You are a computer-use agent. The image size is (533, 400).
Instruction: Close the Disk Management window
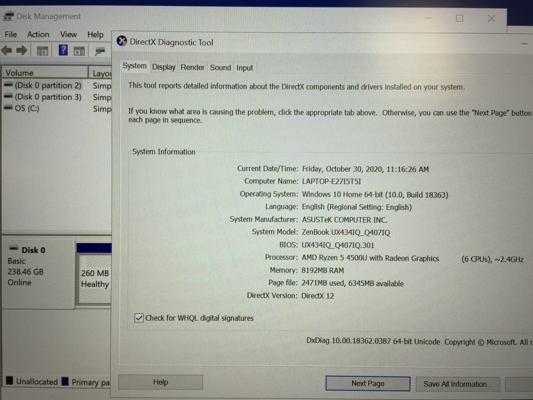coord(491,18)
